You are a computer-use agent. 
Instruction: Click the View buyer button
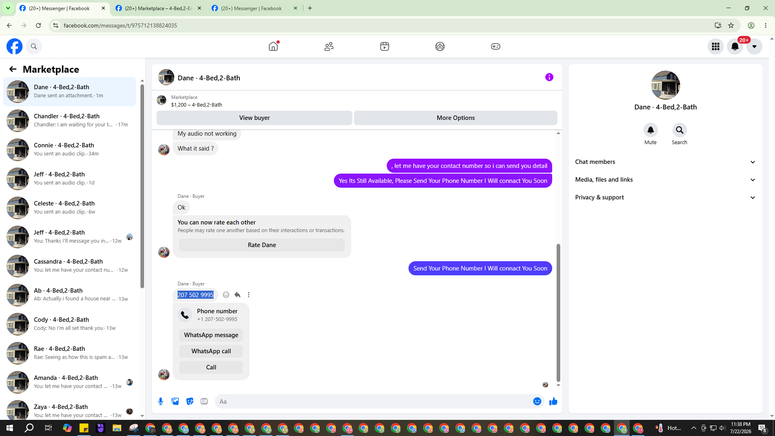[x=254, y=118]
